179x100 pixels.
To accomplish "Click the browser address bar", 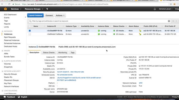I will 90,4.
